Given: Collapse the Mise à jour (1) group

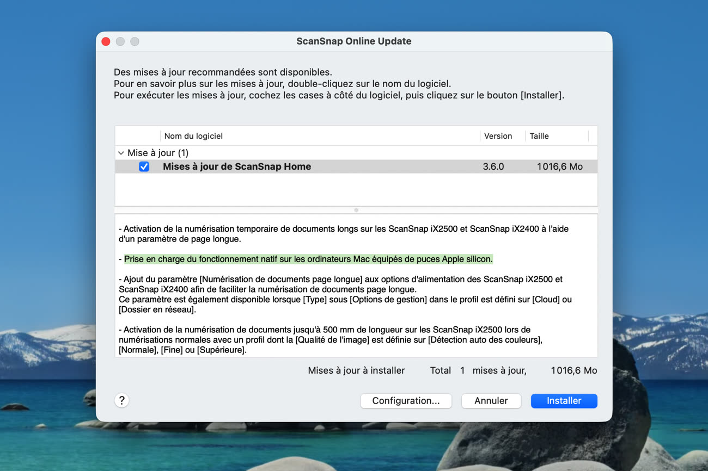Looking at the screenshot, I should click(x=121, y=153).
